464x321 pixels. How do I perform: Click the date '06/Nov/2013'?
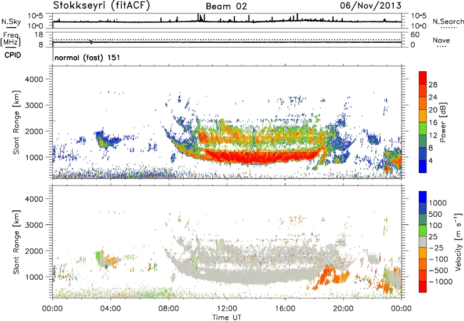371,5
